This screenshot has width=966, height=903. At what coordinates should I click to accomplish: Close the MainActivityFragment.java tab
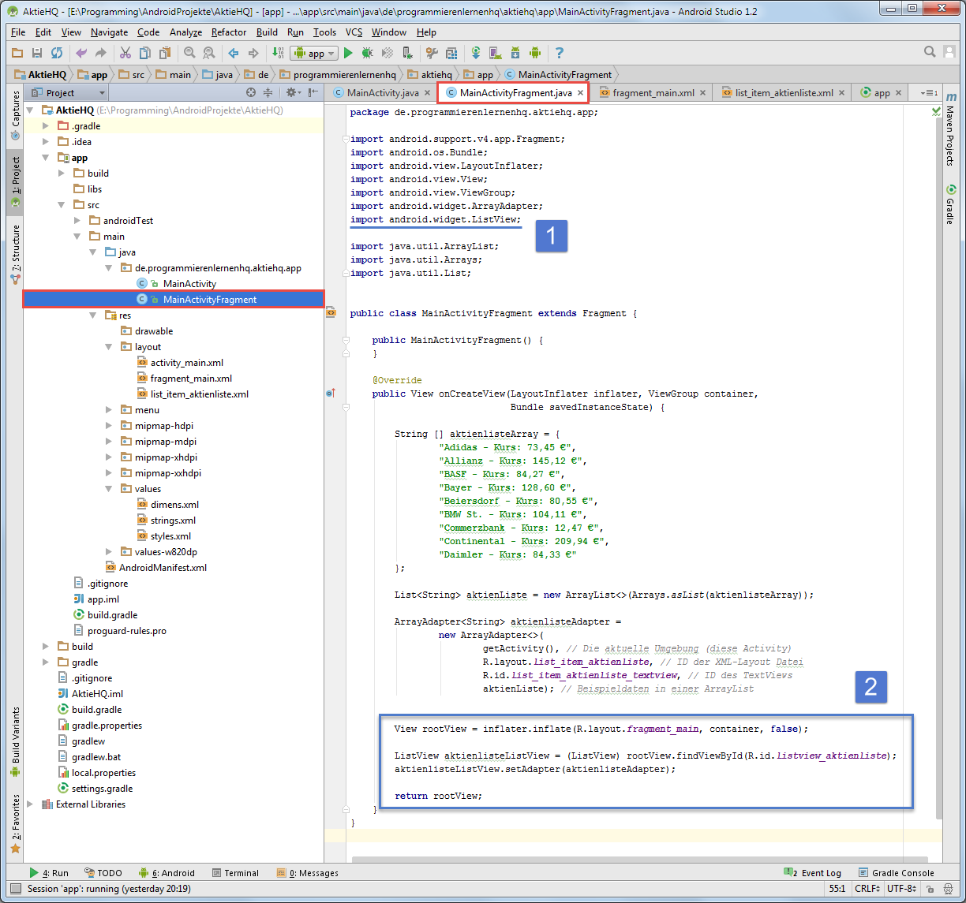[x=580, y=93]
